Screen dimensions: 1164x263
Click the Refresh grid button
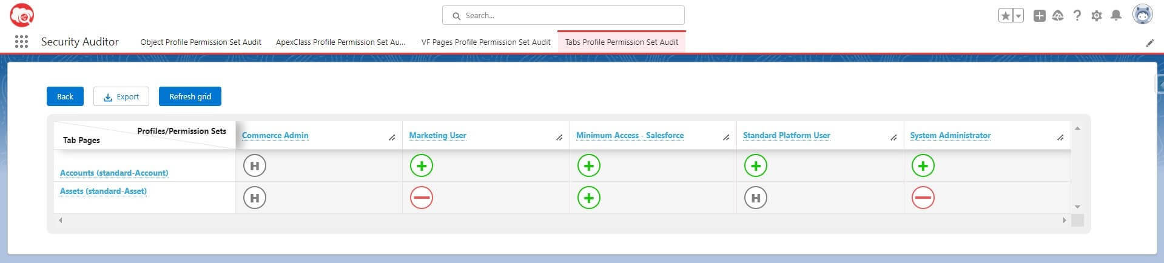tap(190, 96)
